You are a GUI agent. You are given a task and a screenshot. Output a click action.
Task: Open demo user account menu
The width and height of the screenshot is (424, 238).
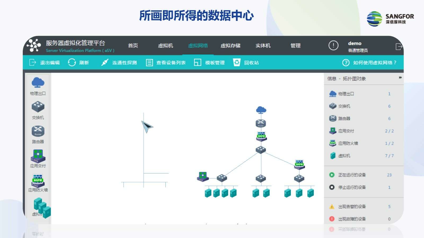pos(358,47)
